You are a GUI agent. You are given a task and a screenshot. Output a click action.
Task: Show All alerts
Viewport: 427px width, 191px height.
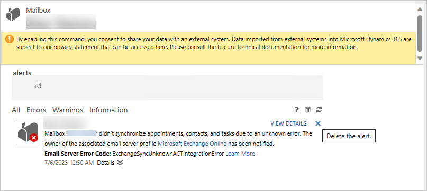point(16,110)
